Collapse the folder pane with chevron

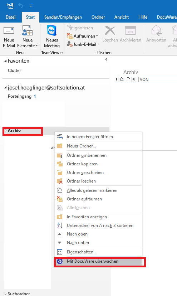(x=106, y=59)
